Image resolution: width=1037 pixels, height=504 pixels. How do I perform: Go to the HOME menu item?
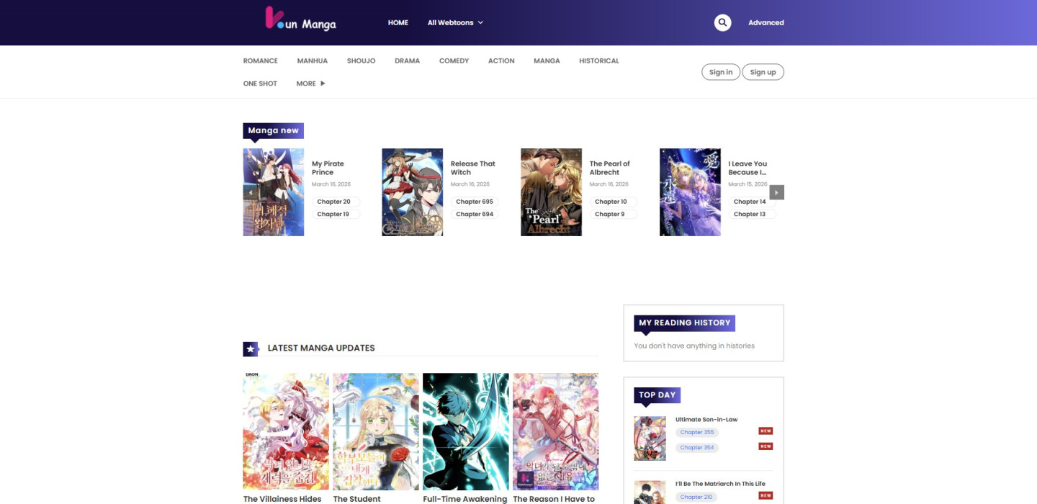398,23
